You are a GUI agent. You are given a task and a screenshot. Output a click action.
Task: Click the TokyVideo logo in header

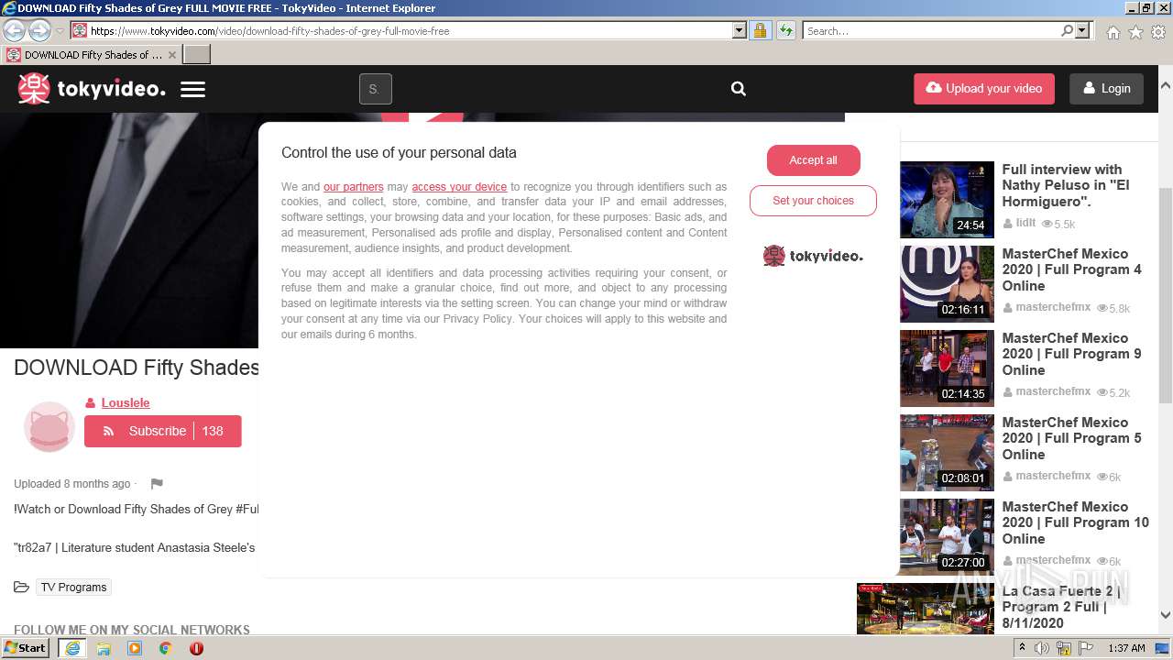92,89
